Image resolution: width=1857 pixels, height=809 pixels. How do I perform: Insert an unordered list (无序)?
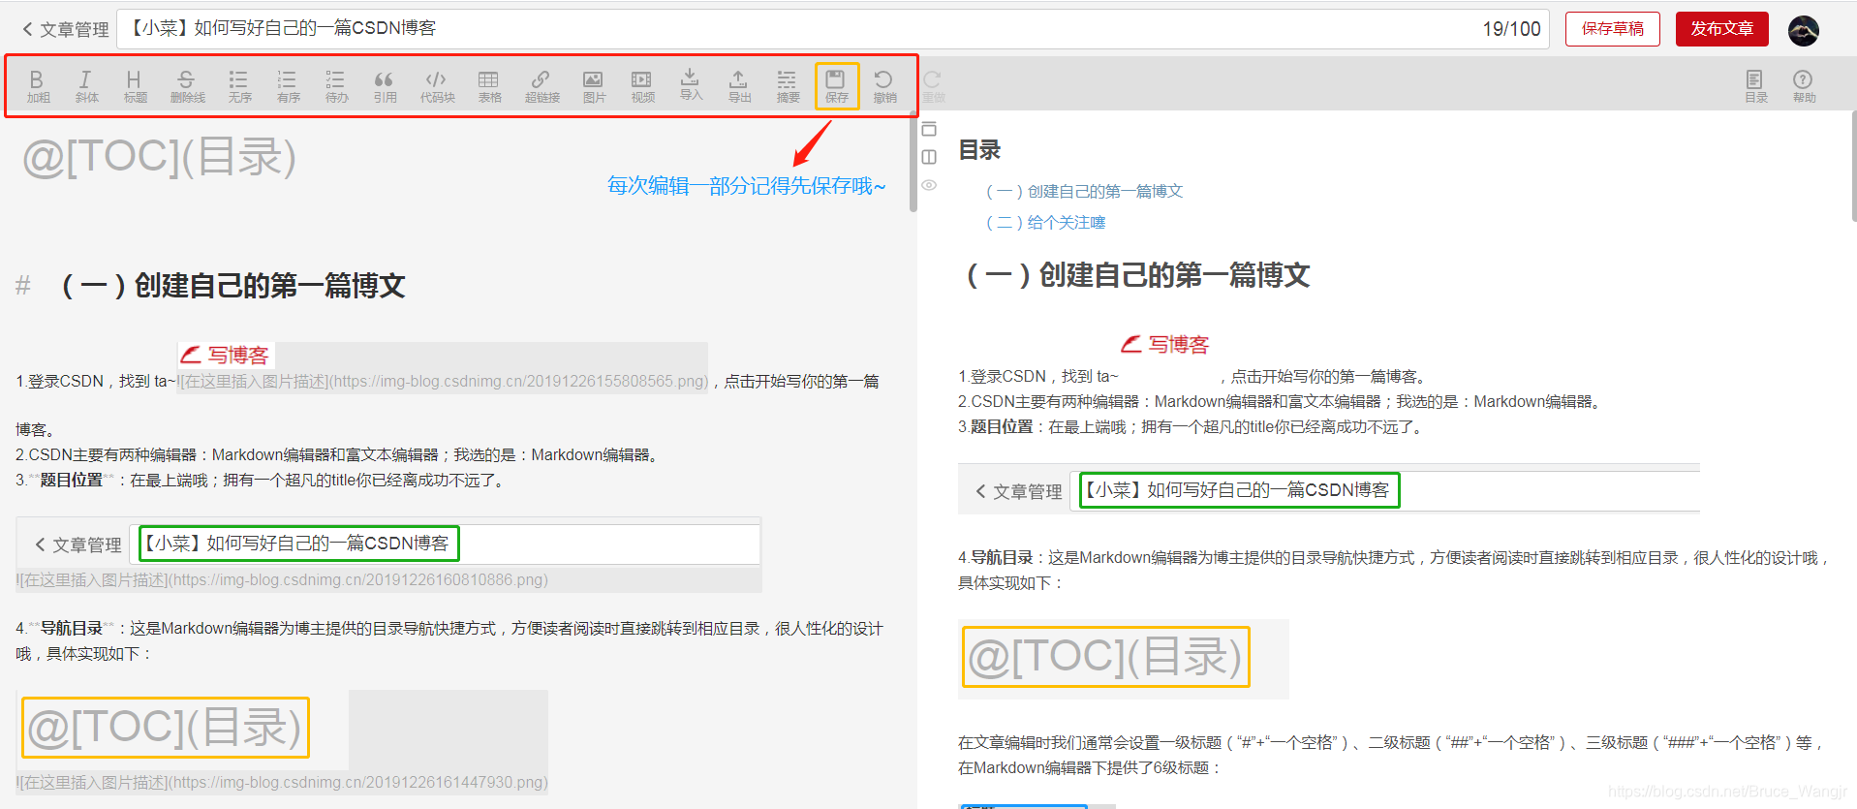(239, 85)
